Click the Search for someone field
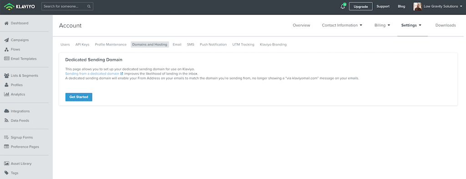This screenshot has height=179, width=466. pos(67,6)
